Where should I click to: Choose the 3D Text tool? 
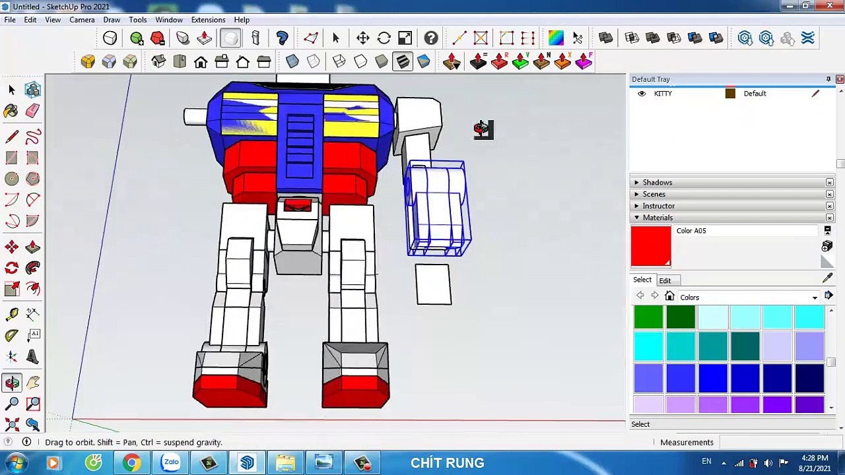tap(32, 357)
